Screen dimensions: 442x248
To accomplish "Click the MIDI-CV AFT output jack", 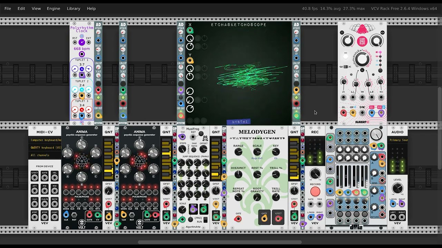I will point(35,191).
